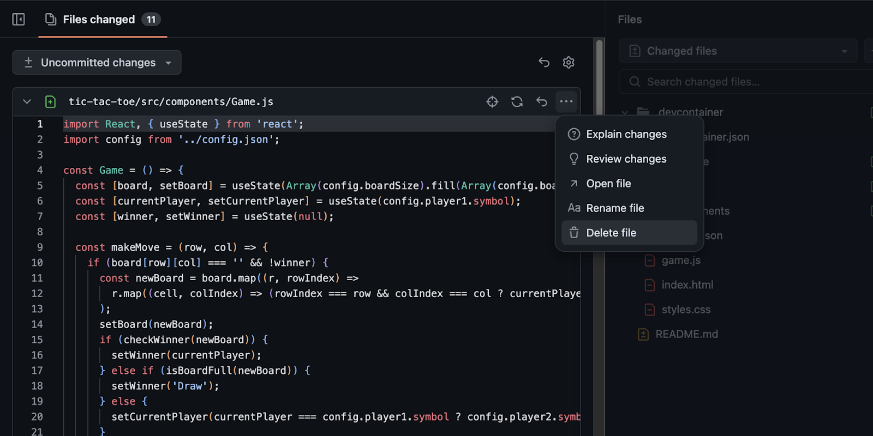Open the Uncommitted changes dropdown
The image size is (873, 436).
coord(97,63)
